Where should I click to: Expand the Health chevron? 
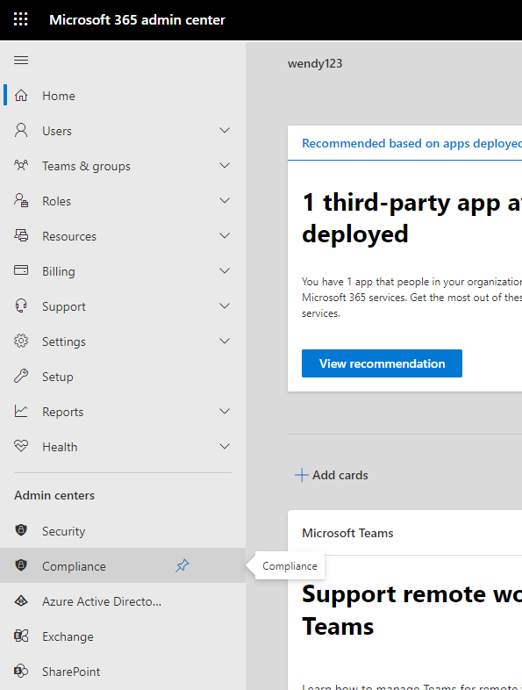pyautogui.click(x=225, y=447)
